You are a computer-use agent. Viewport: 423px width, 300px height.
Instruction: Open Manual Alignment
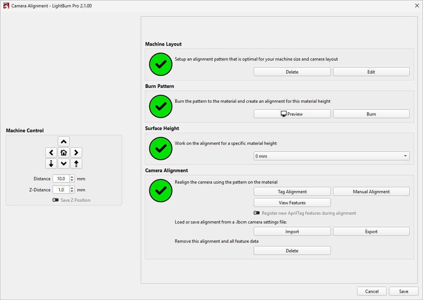click(x=371, y=192)
